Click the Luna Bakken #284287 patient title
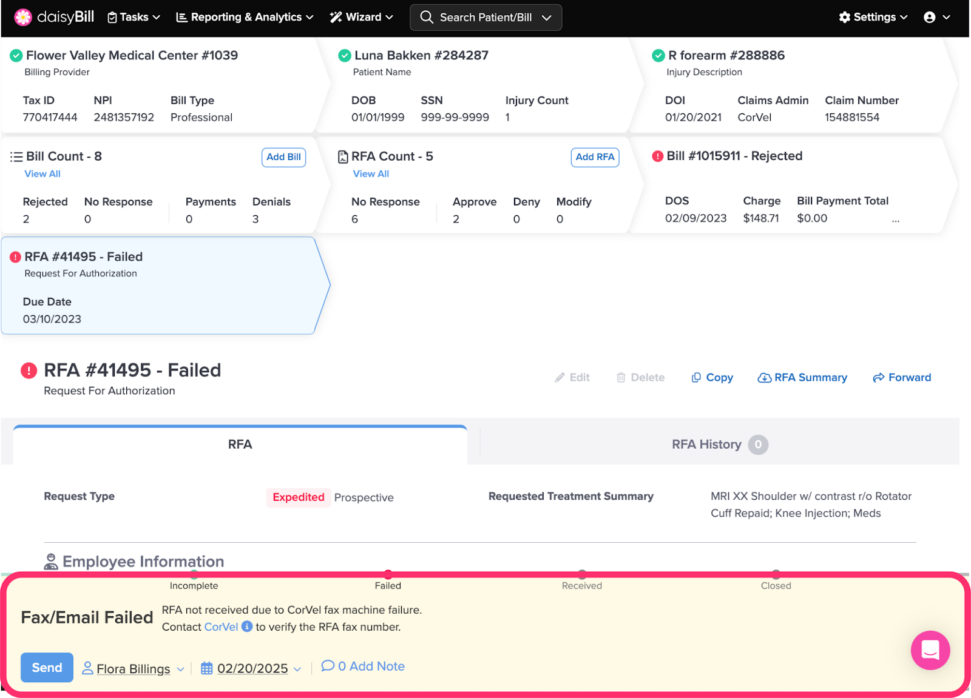The image size is (971, 698). point(421,56)
